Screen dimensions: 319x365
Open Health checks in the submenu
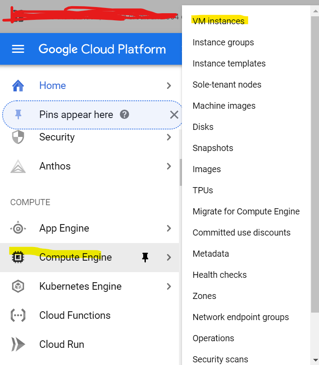[219, 275]
